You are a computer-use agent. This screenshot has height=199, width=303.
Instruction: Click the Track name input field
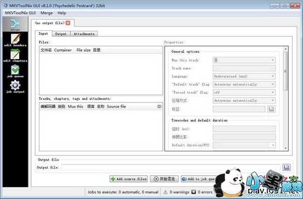[244, 68]
